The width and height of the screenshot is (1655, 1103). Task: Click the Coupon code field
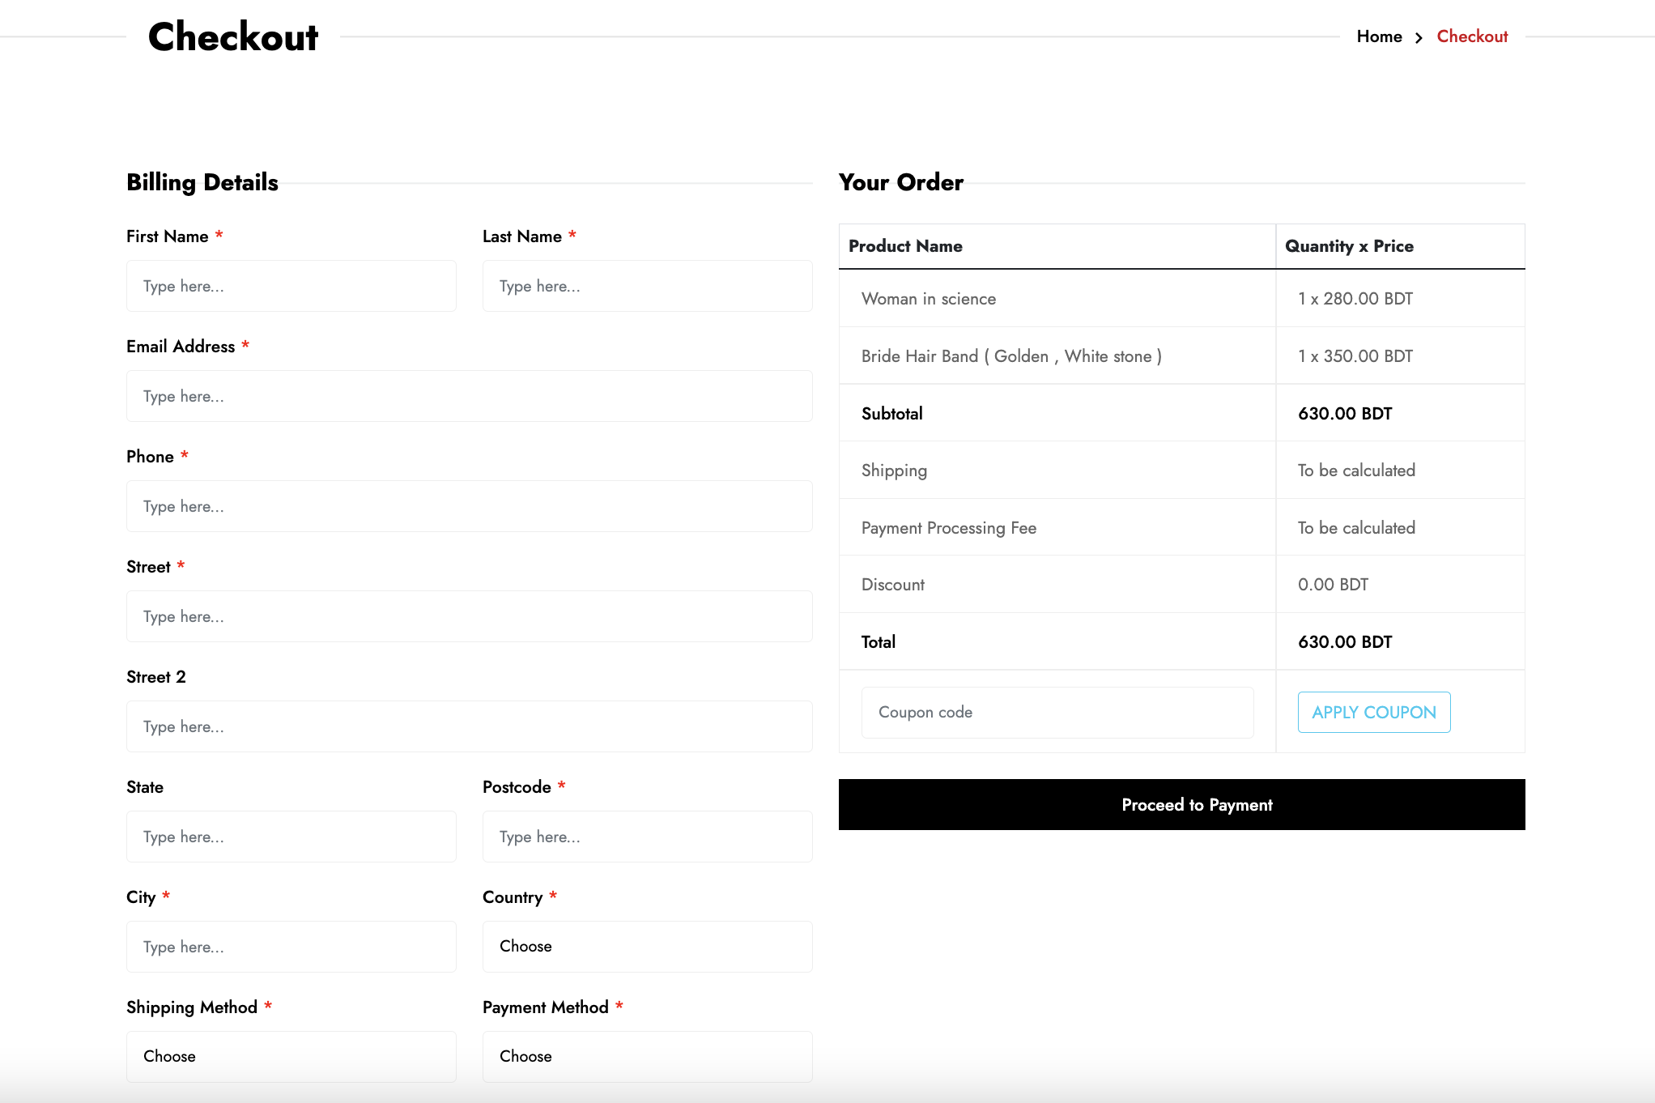(1057, 713)
